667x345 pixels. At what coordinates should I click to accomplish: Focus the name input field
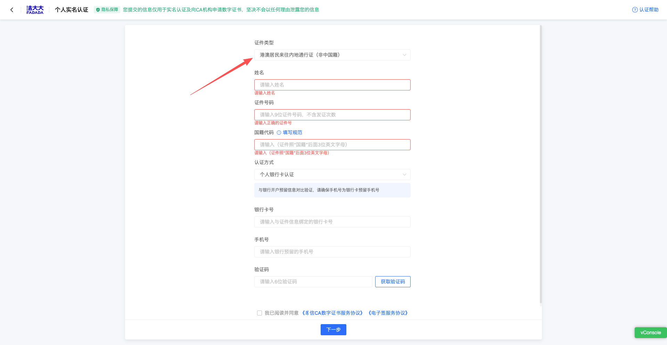point(332,85)
